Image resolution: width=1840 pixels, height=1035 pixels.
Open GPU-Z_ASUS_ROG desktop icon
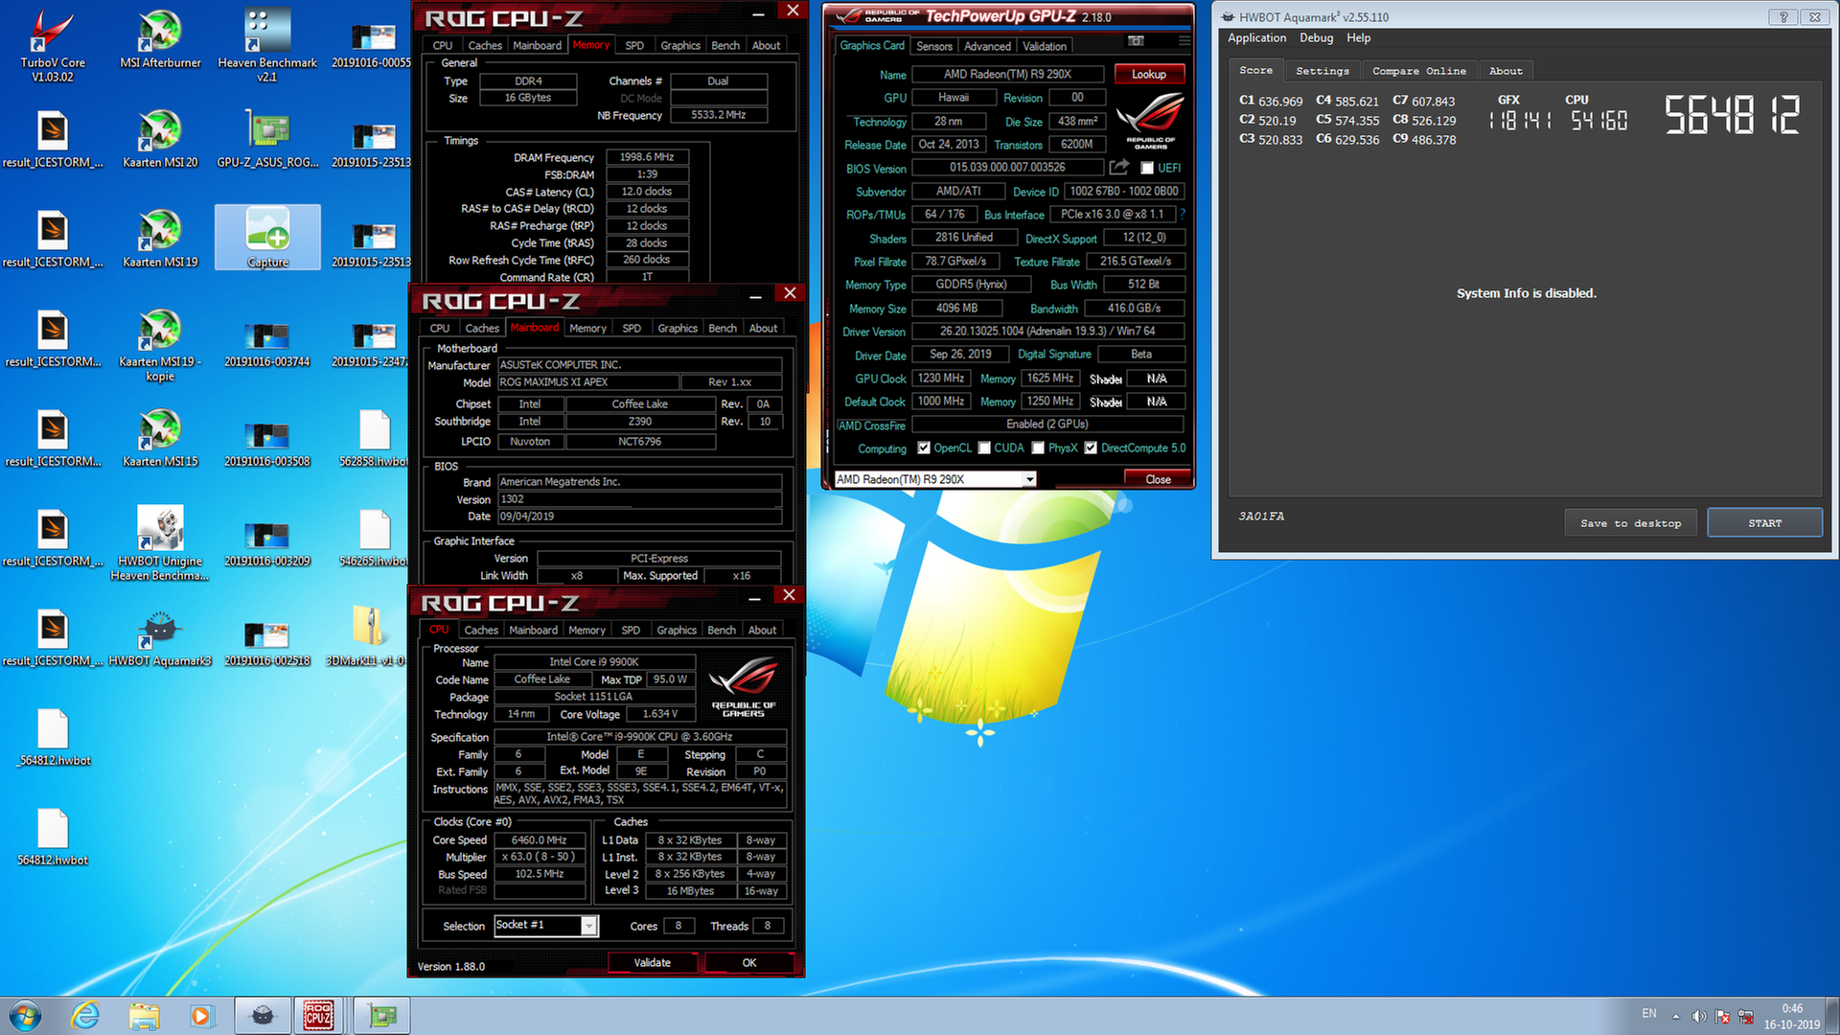[267, 139]
